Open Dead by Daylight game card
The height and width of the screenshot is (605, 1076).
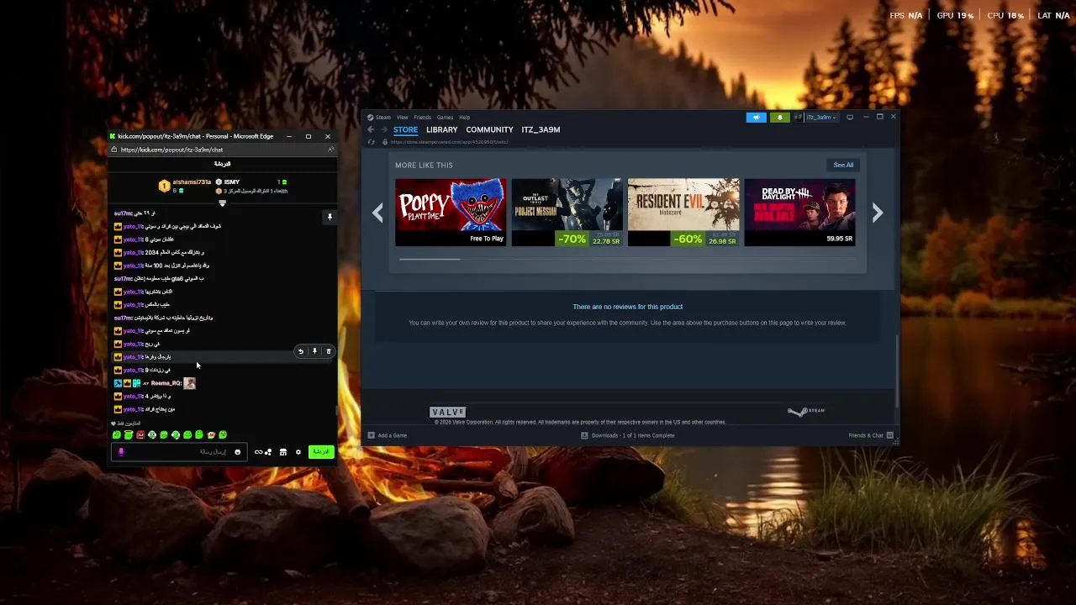click(799, 212)
